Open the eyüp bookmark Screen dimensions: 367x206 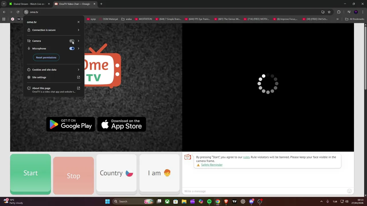pyautogui.click(x=91, y=19)
